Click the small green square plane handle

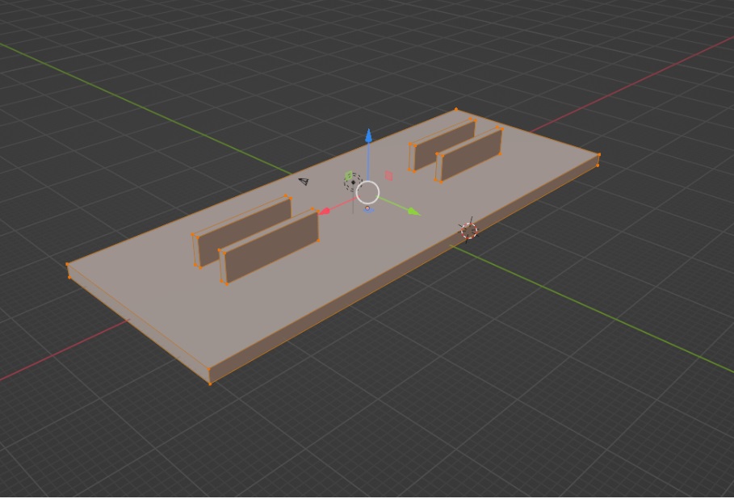(349, 175)
